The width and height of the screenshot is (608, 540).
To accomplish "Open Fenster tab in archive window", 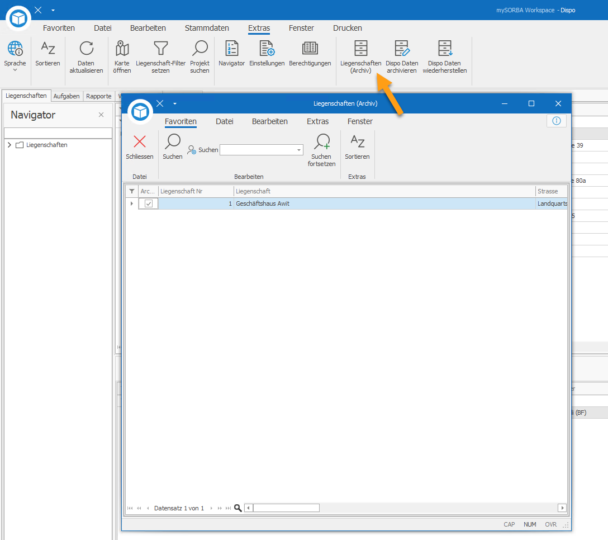I will pyautogui.click(x=360, y=121).
